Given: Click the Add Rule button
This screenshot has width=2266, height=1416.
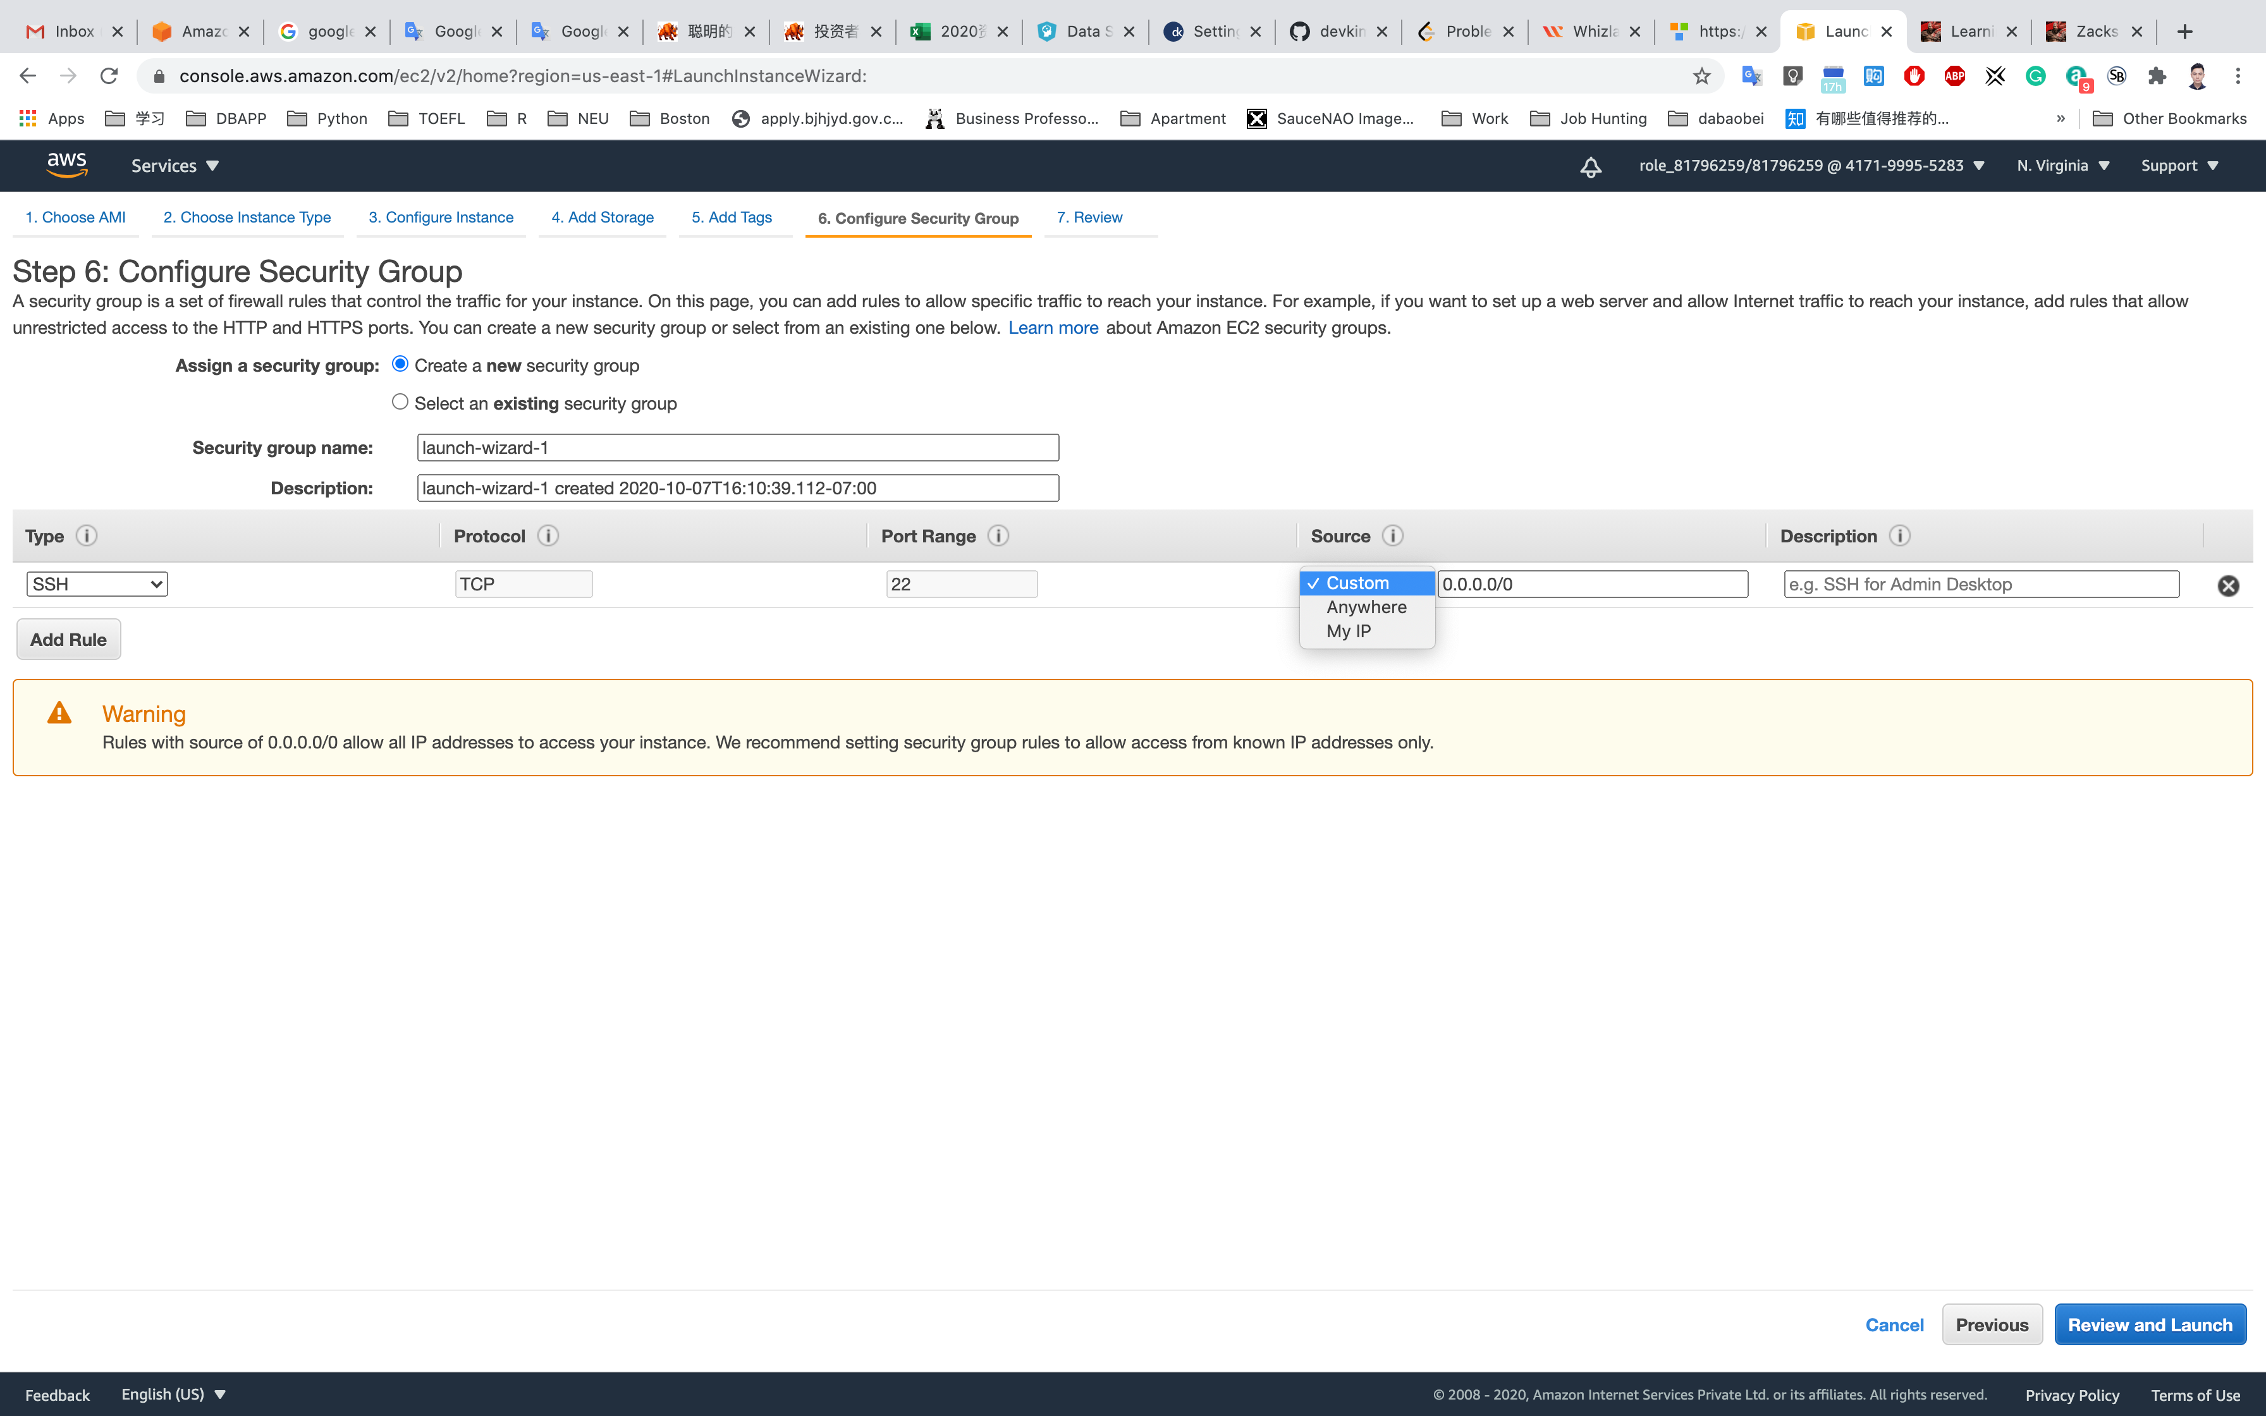Looking at the screenshot, I should 68,640.
